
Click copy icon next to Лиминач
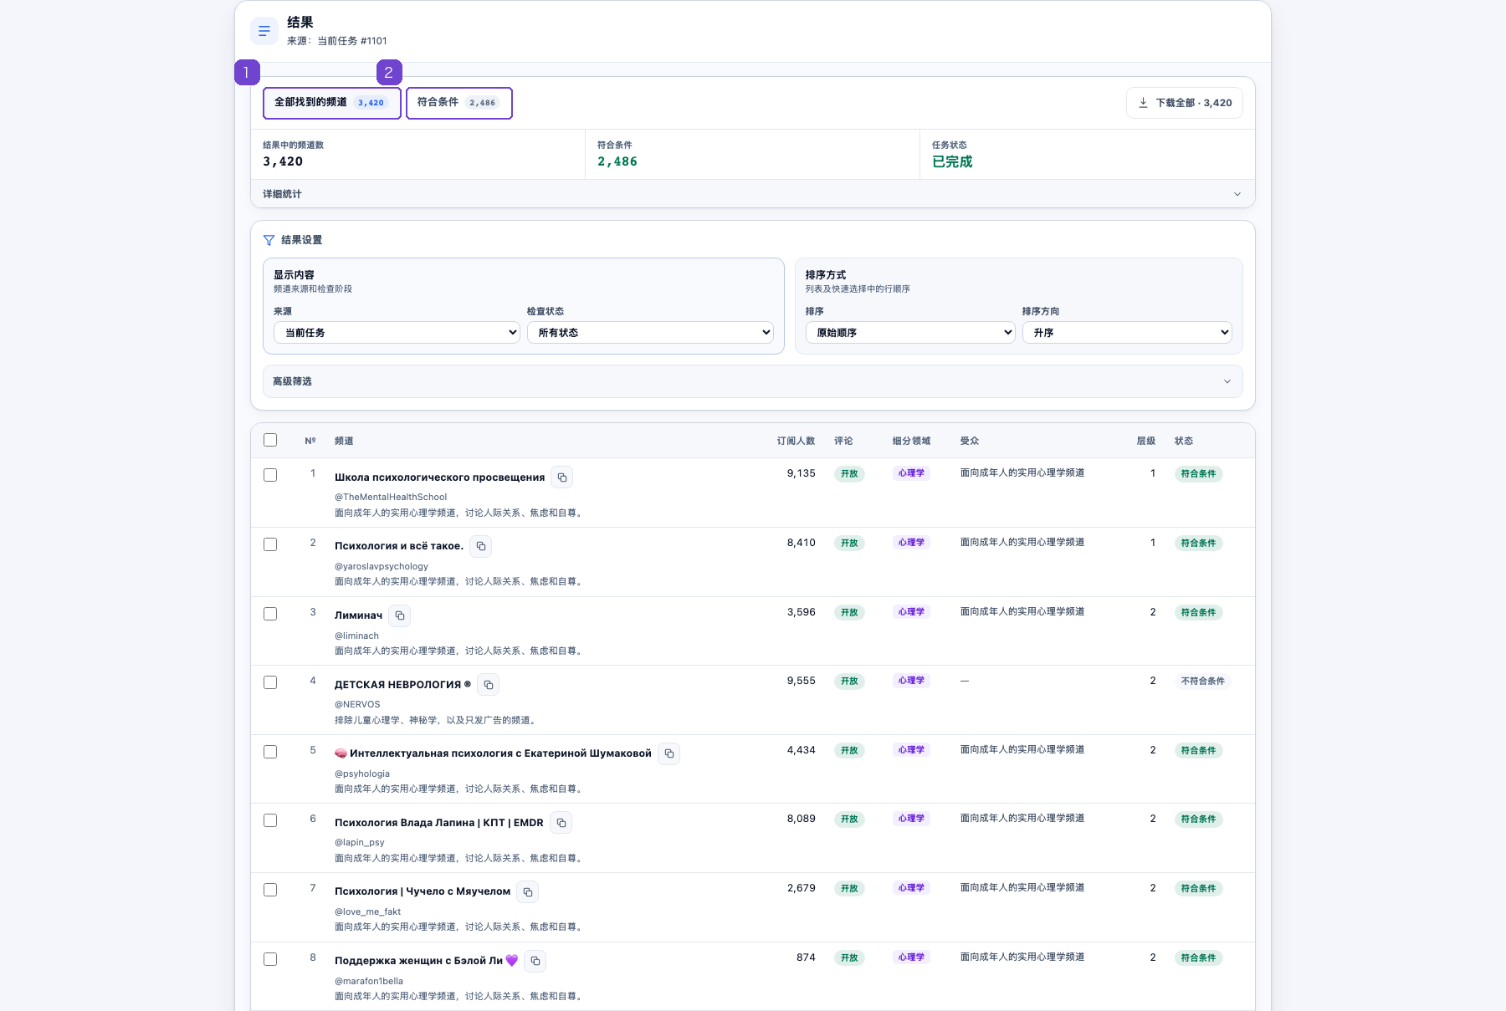[400, 615]
